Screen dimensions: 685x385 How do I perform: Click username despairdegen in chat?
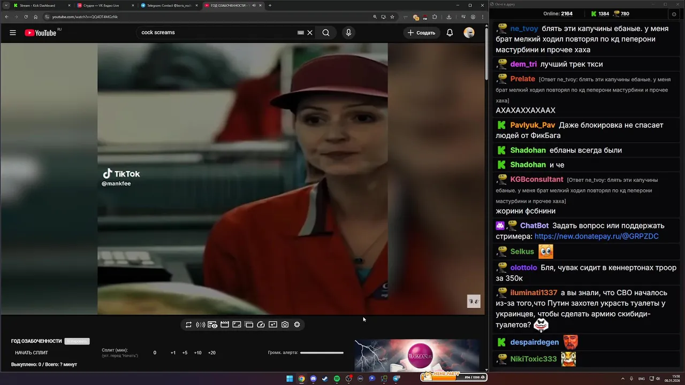(x=535, y=342)
